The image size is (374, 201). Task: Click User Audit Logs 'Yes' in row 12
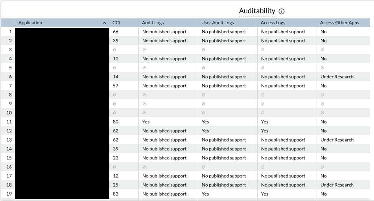tap(205, 131)
